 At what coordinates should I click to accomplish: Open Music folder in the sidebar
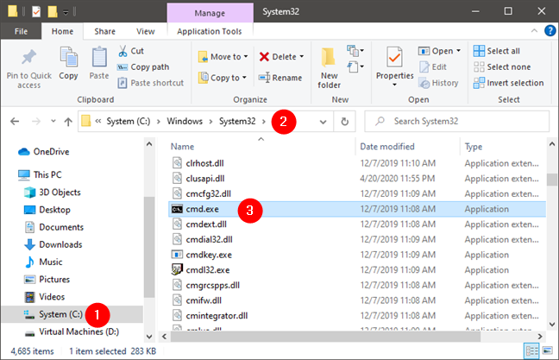click(43, 262)
